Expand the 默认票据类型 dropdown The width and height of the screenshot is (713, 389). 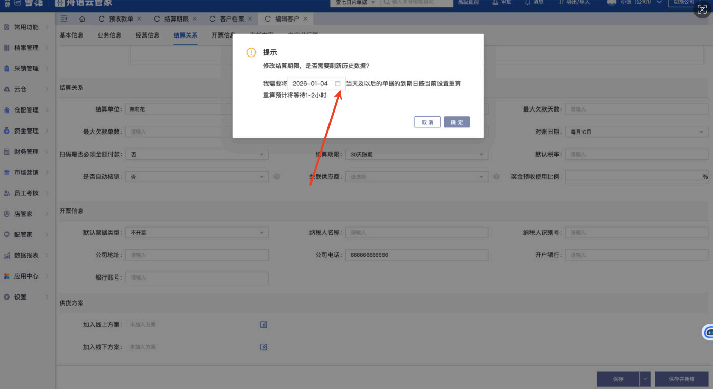tap(197, 233)
